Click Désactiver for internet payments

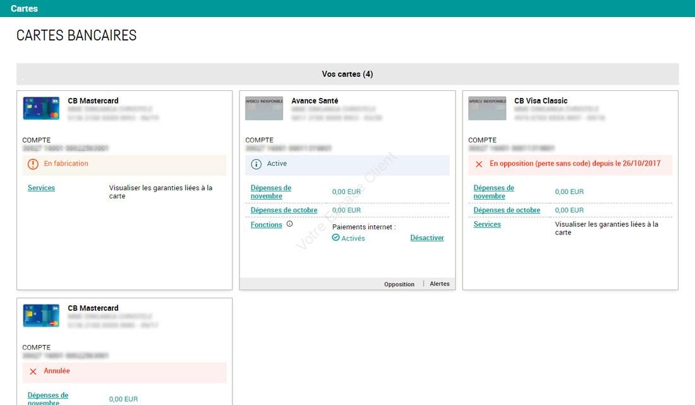click(x=427, y=238)
